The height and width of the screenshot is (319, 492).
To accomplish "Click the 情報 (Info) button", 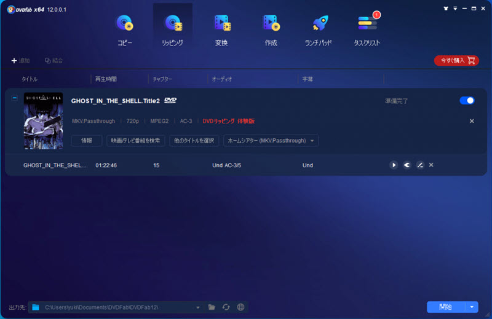I will pyautogui.click(x=87, y=141).
